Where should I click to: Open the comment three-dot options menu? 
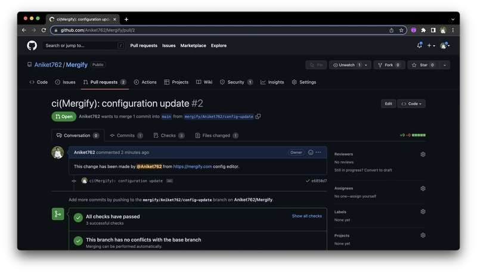click(318, 153)
